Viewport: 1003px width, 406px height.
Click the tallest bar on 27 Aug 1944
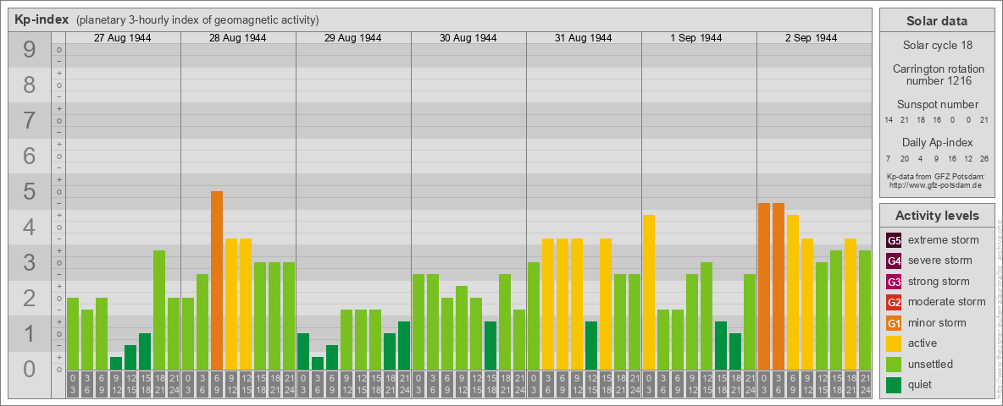pos(159,310)
